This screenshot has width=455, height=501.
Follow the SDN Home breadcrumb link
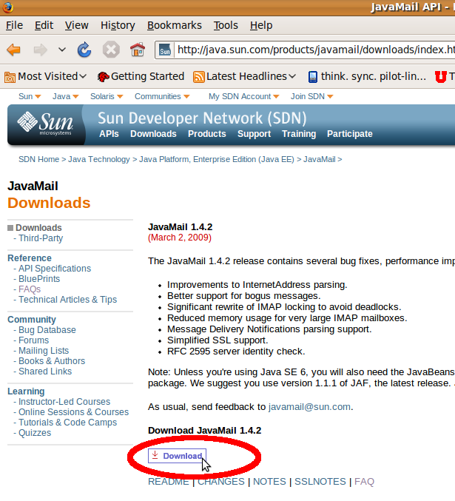click(38, 159)
